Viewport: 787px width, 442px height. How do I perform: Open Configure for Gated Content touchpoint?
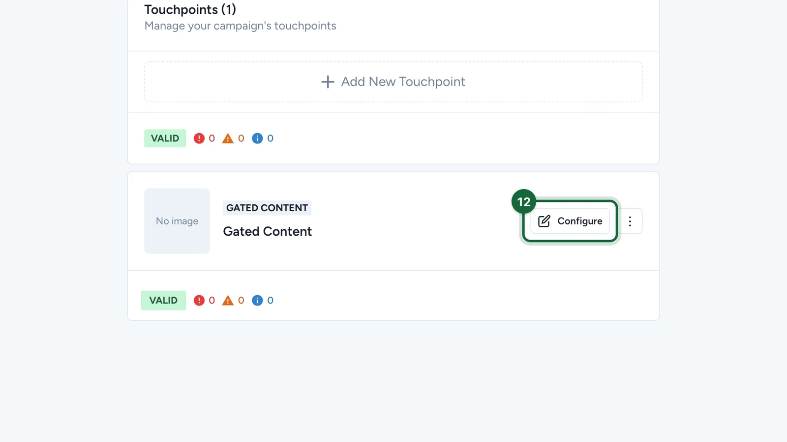click(x=570, y=221)
